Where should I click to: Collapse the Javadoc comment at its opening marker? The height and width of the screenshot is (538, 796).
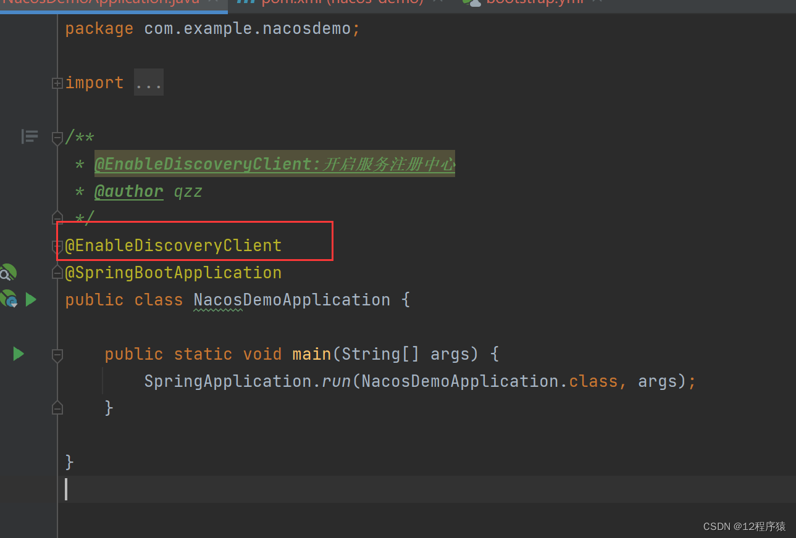point(57,138)
